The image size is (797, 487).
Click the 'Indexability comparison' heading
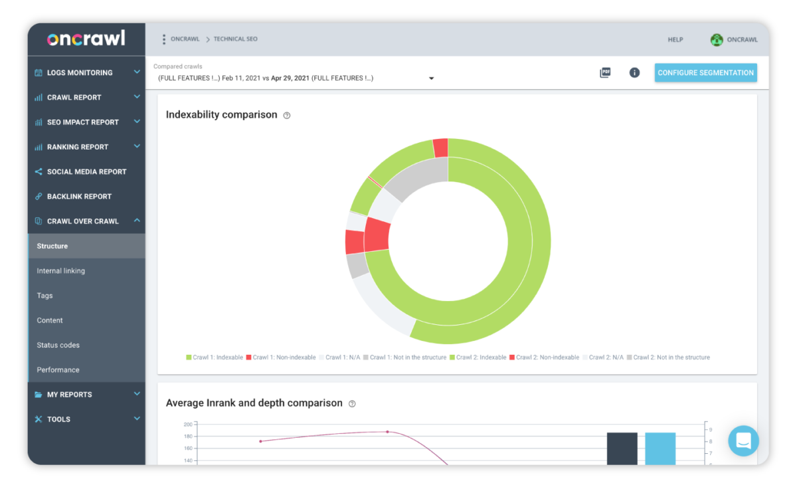pos(222,115)
